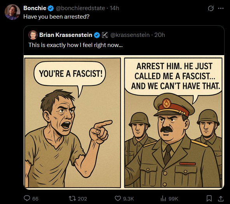Open the reply comment icon
Image resolution: width=230 pixels, height=204 pixels.
[27, 199]
